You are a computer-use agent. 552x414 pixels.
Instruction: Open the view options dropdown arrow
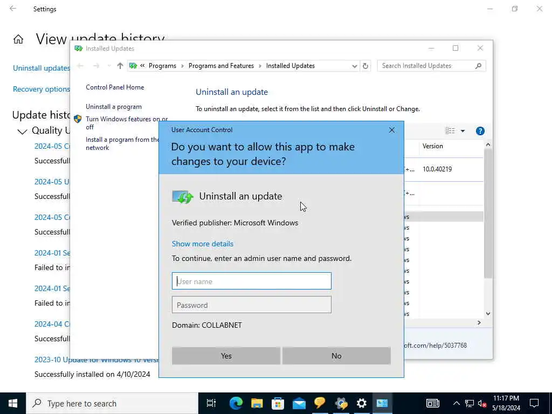(463, 131)
